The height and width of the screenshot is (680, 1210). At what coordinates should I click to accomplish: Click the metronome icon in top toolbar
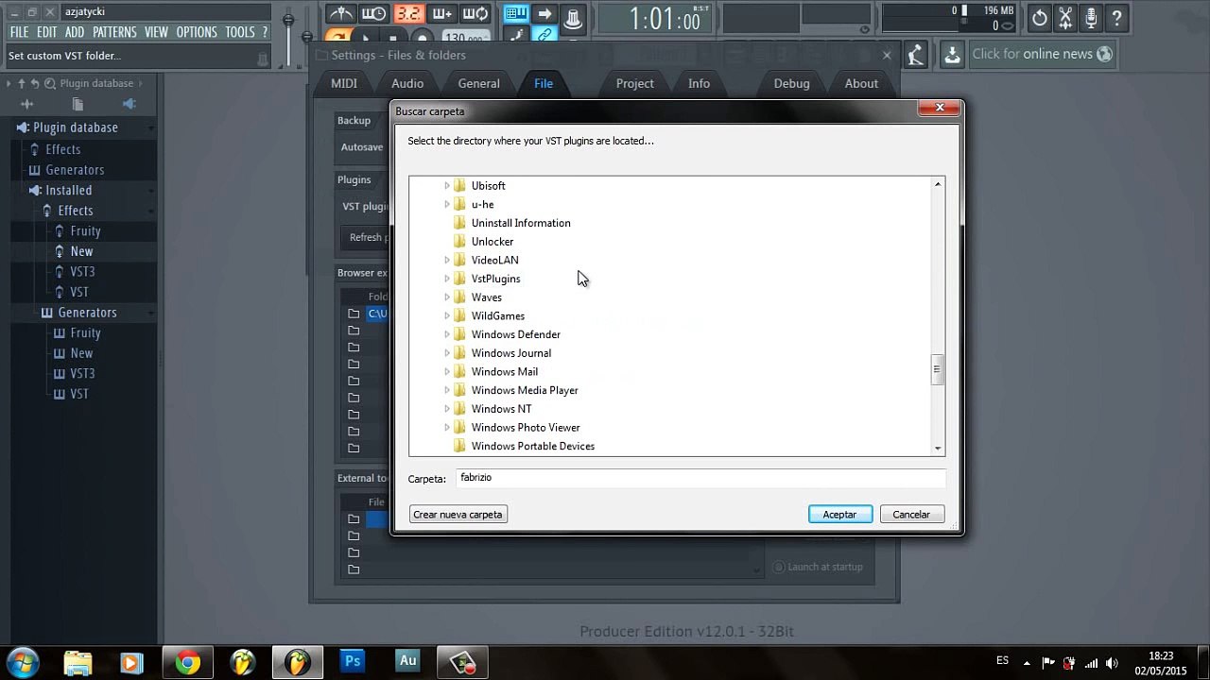click(x=341, y=14)
